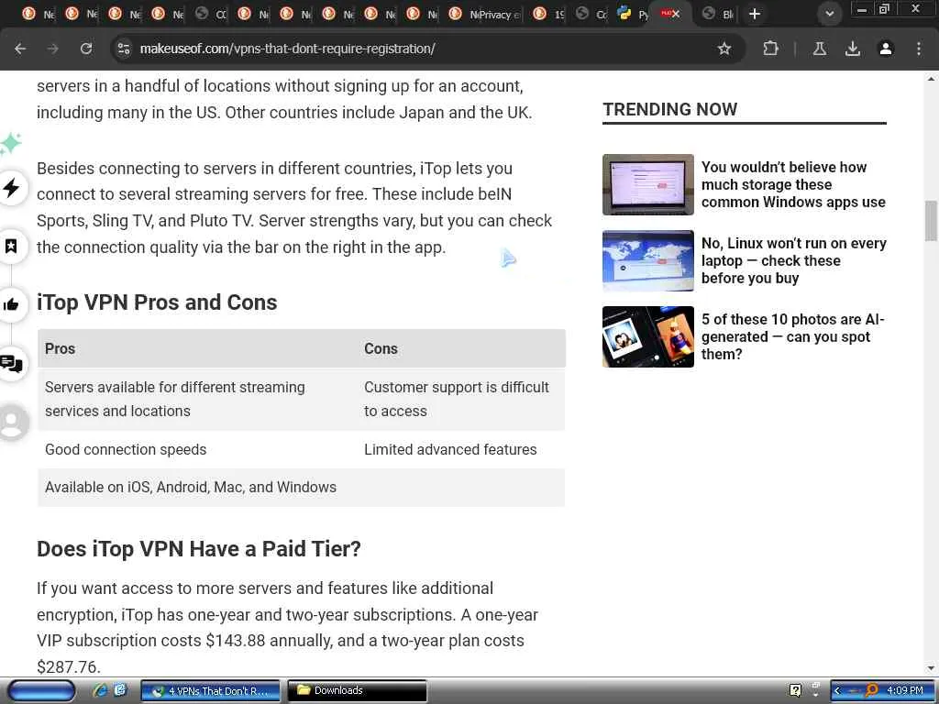This screenshot has width=939, height=704.
Task: Click the browser forward arrow
Action: [x=53, y=49]
